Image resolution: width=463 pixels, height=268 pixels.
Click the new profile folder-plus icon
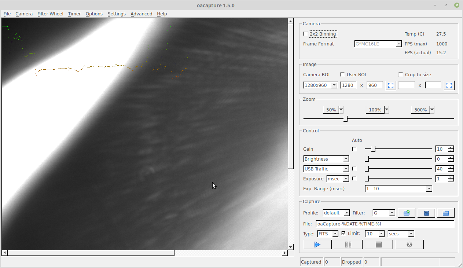[x=407, y=213]
